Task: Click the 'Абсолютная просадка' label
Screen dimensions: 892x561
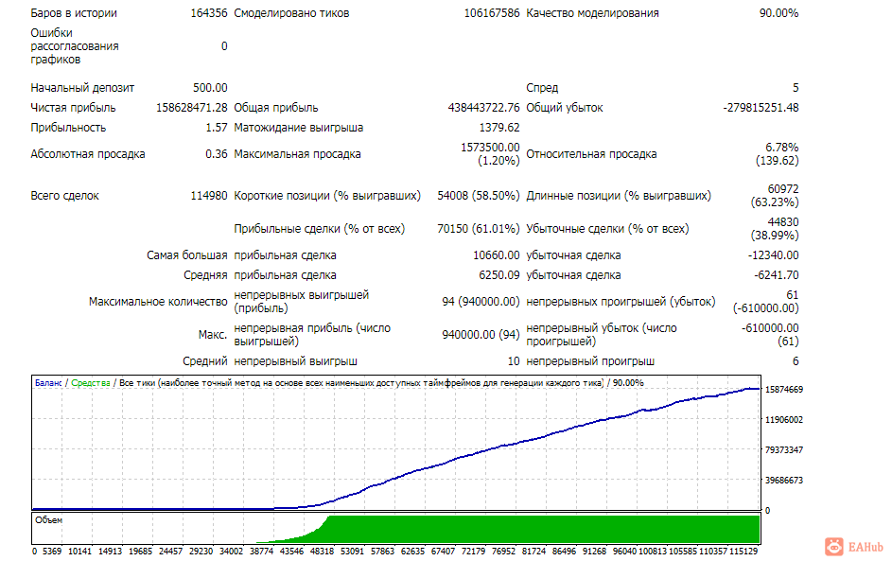Action: [x=88, y=154]
